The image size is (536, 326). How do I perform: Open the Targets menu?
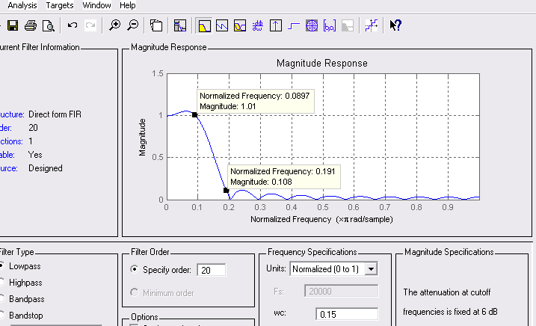pos(60,5)
